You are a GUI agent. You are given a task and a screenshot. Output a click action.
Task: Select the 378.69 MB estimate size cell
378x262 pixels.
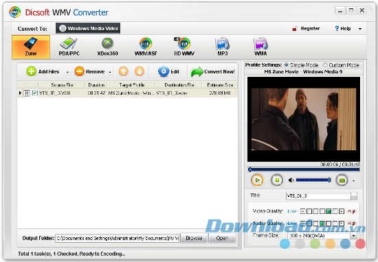220,93
